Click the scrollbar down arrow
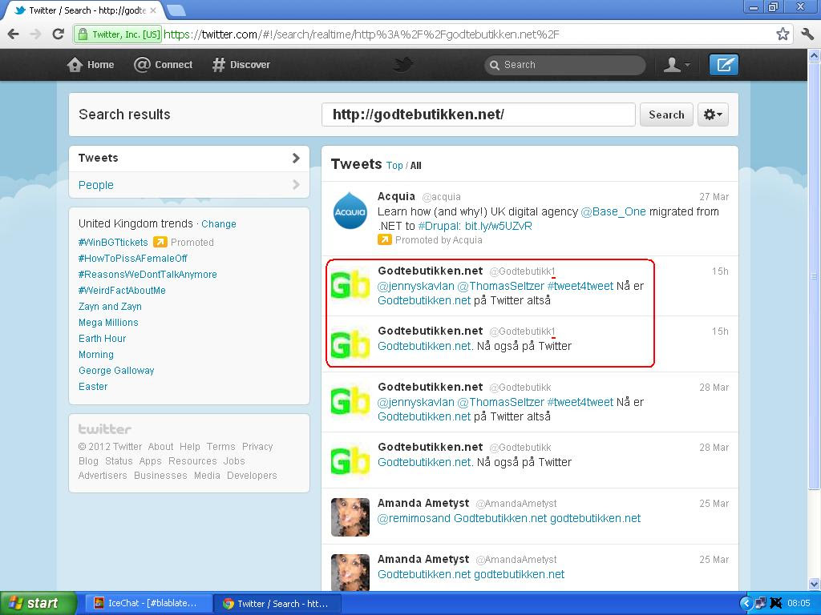821x615 pixels. (814, 584)
